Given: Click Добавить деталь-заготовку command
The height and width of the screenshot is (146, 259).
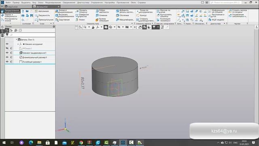Looking at the screenshot, I should 125,11.
